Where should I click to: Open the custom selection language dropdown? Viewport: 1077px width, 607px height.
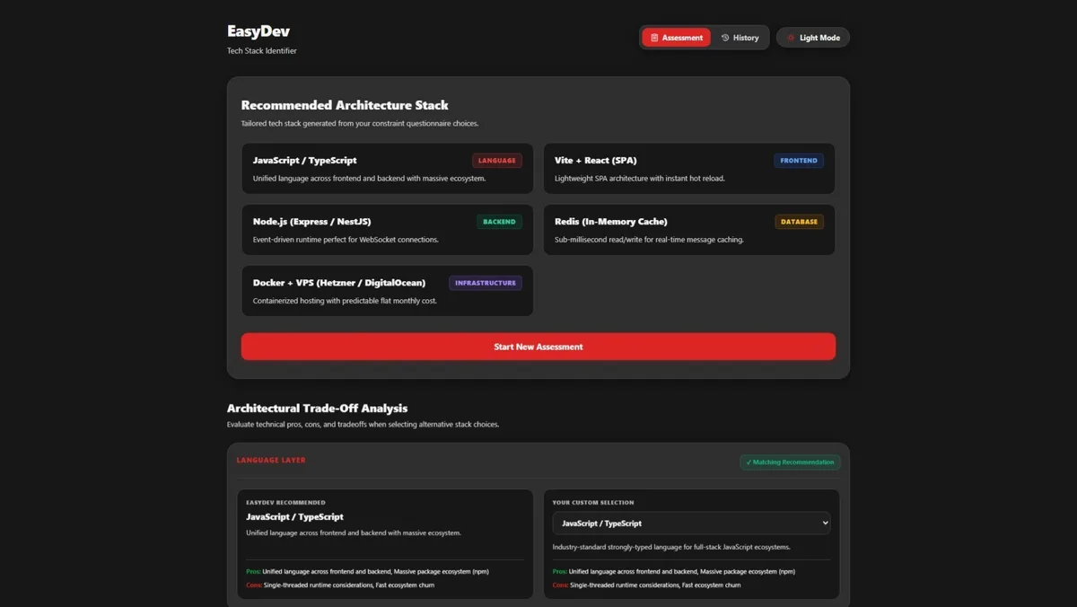tap(691, 523)
